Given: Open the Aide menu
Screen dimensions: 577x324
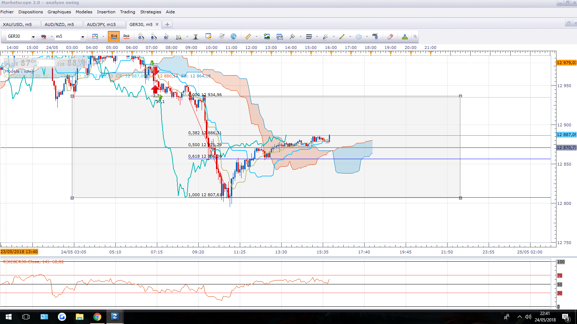Looking at the screenshot, I should click(170, 12).
